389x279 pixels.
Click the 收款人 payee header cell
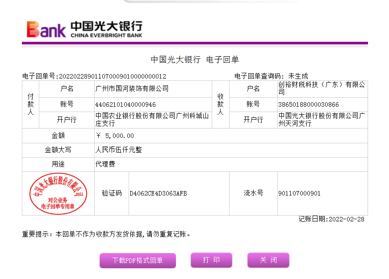(x=221, y=104)
